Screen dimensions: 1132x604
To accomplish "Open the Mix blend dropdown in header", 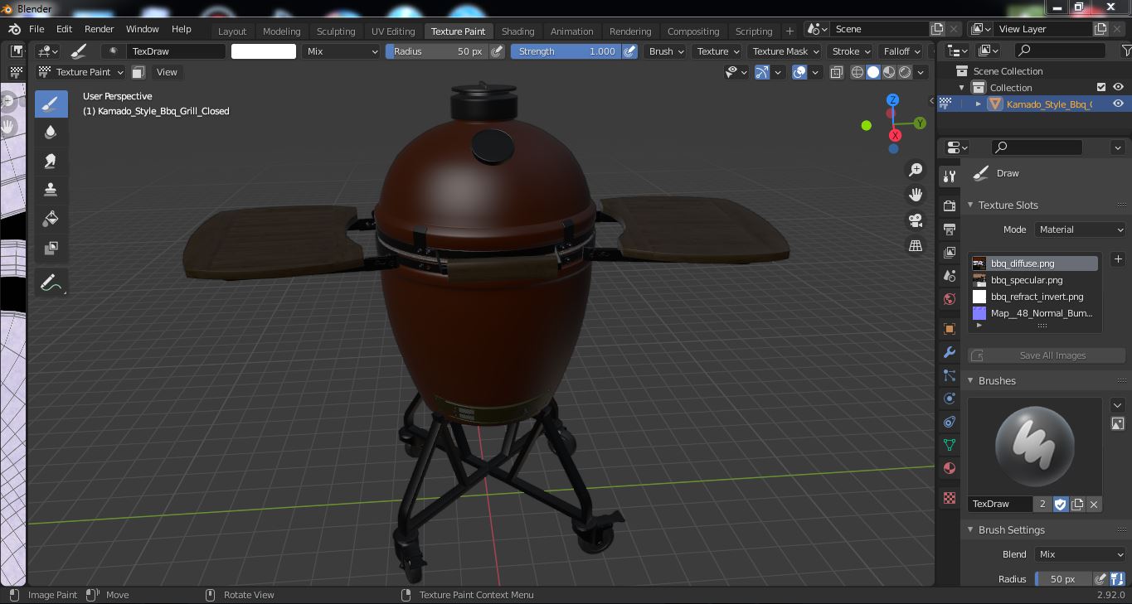I will tap(341, 51).
